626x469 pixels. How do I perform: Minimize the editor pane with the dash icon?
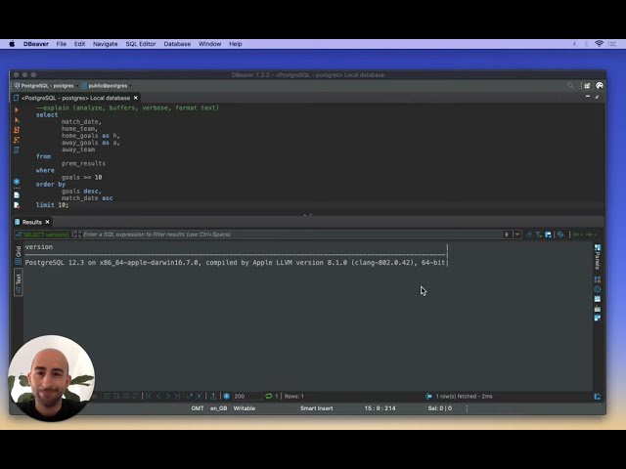(x=588, y=97)
